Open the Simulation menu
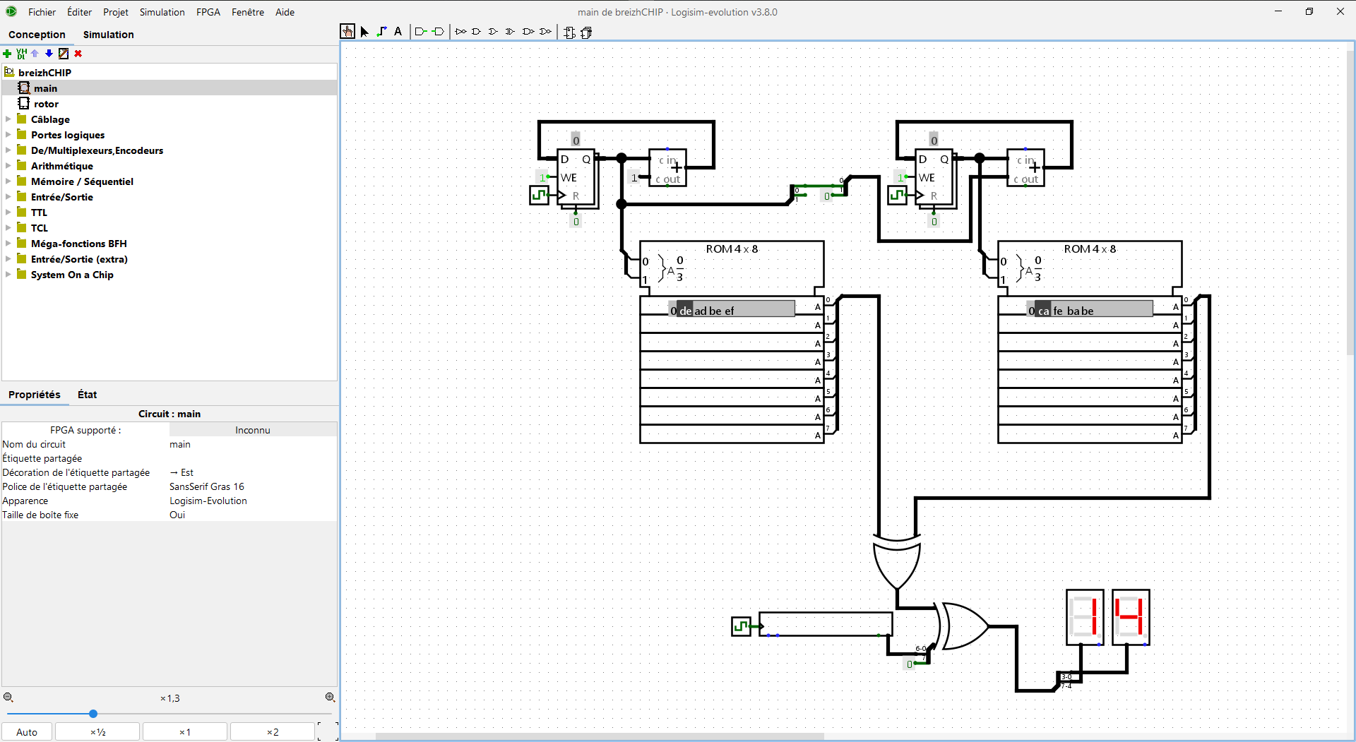The height and width of the screenshot is (742, 1356). [162, 12]
